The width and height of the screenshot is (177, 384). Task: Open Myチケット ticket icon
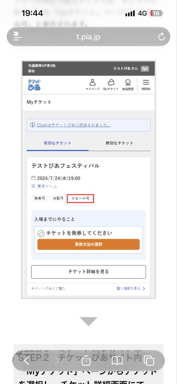point(111,85)
